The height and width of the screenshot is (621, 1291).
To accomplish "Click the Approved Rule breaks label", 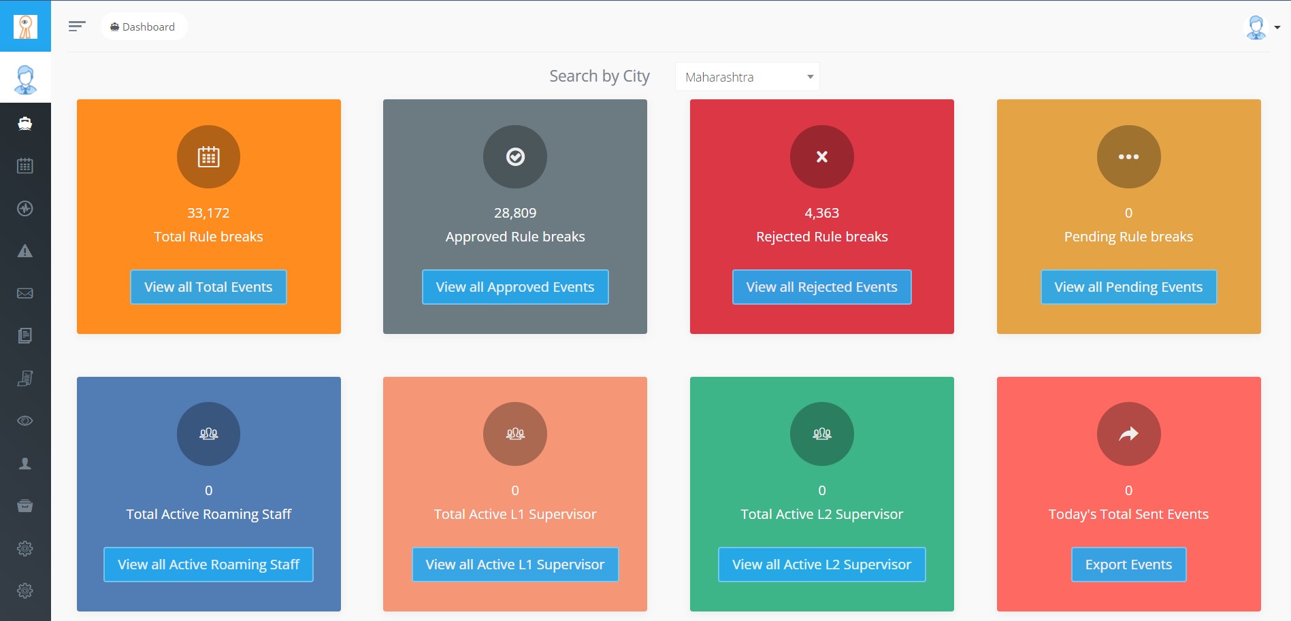I will tap(515, 237).
